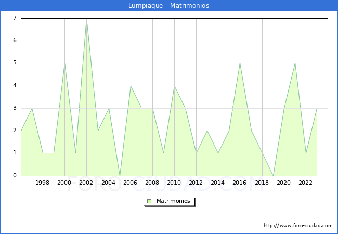Select the 2016 x-axis label
The height and width of the screenshot is (234, 338).
point(240,183)
